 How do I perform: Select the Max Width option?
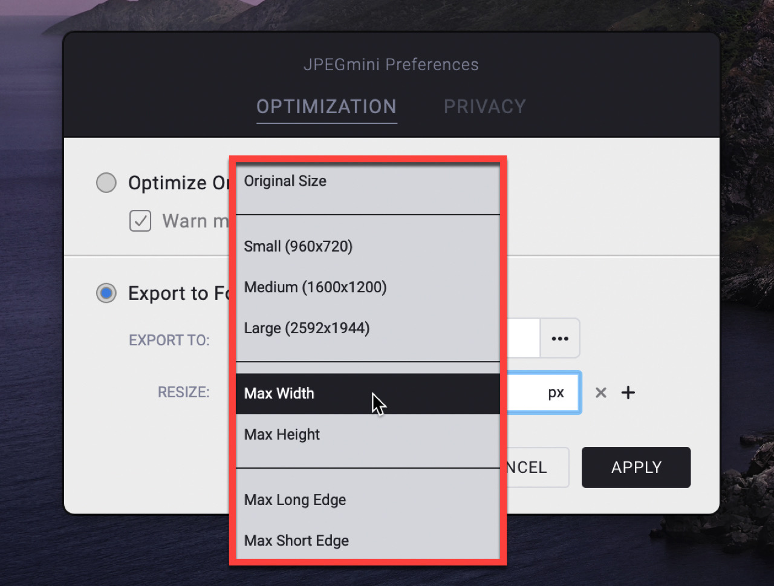(x=368, y=394)
